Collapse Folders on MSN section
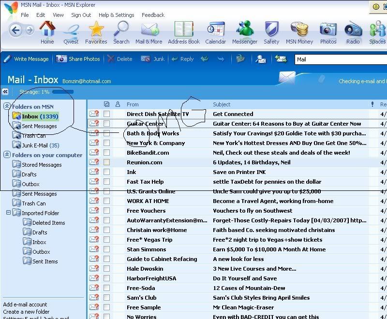 click(7, 106)
